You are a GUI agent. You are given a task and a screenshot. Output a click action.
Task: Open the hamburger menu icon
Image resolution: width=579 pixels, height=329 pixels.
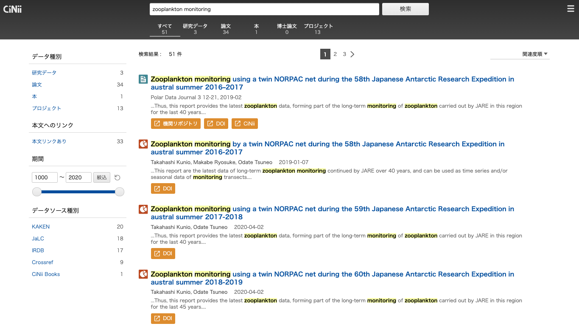[571, 9]
